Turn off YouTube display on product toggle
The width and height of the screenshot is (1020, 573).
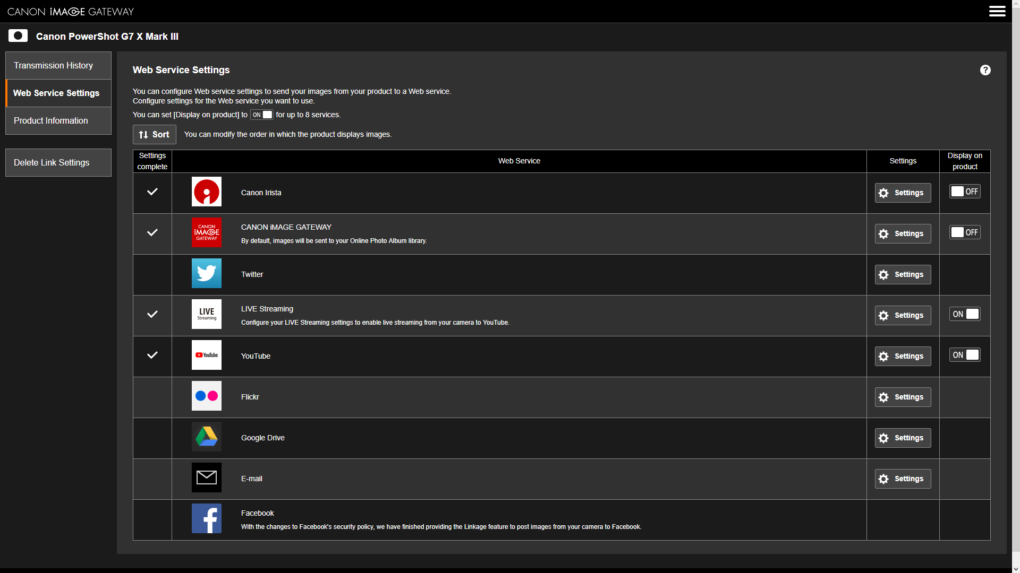click(965, 355)
